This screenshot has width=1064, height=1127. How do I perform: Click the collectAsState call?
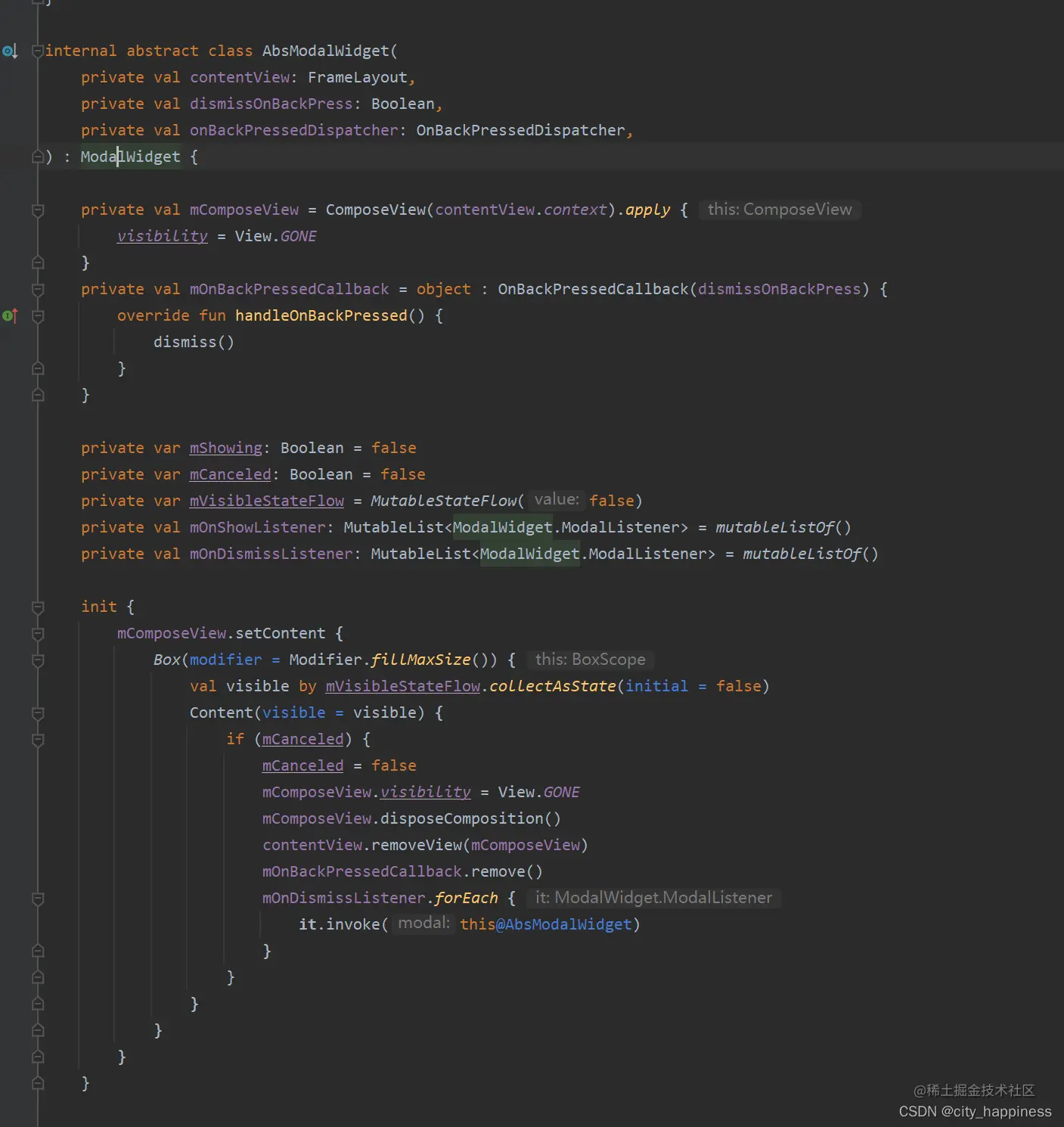click(553, 686)
